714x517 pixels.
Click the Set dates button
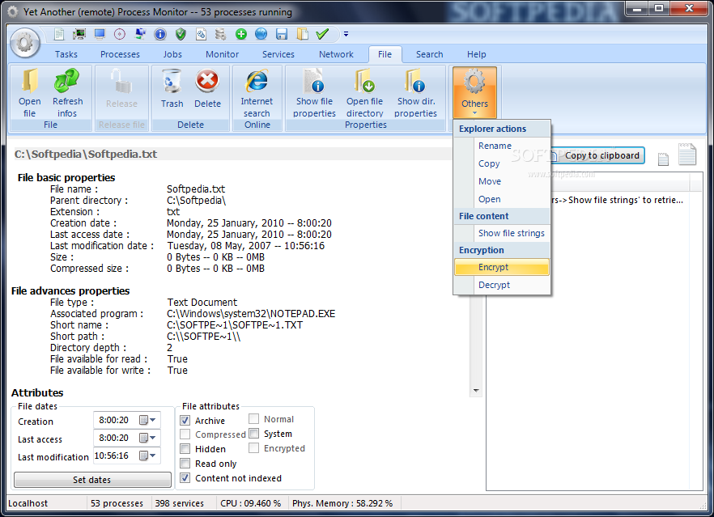click(x=92, y=480)
